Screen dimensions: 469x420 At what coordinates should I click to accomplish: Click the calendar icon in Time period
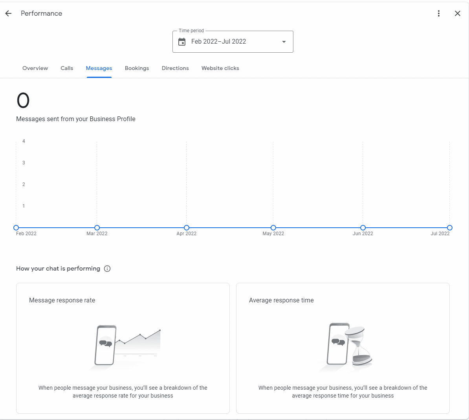point(182,42)
